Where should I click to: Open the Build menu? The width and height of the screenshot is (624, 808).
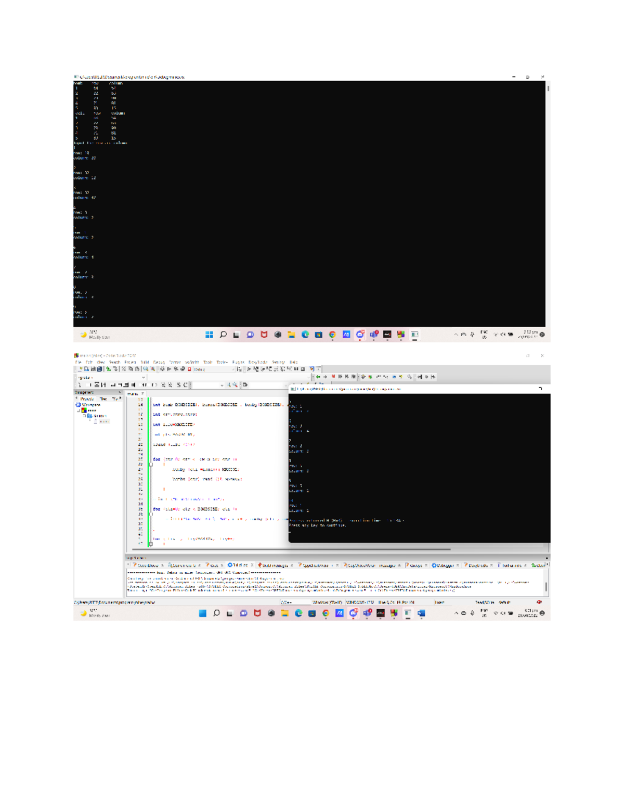click(145, 362)
